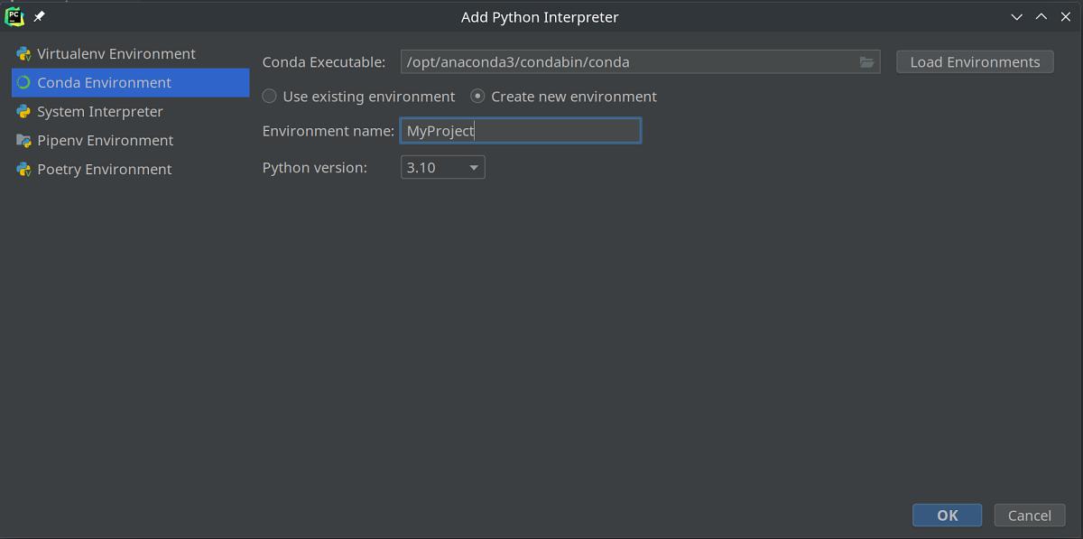
Task: Confirm with the OK button
Action: point(947,515)
